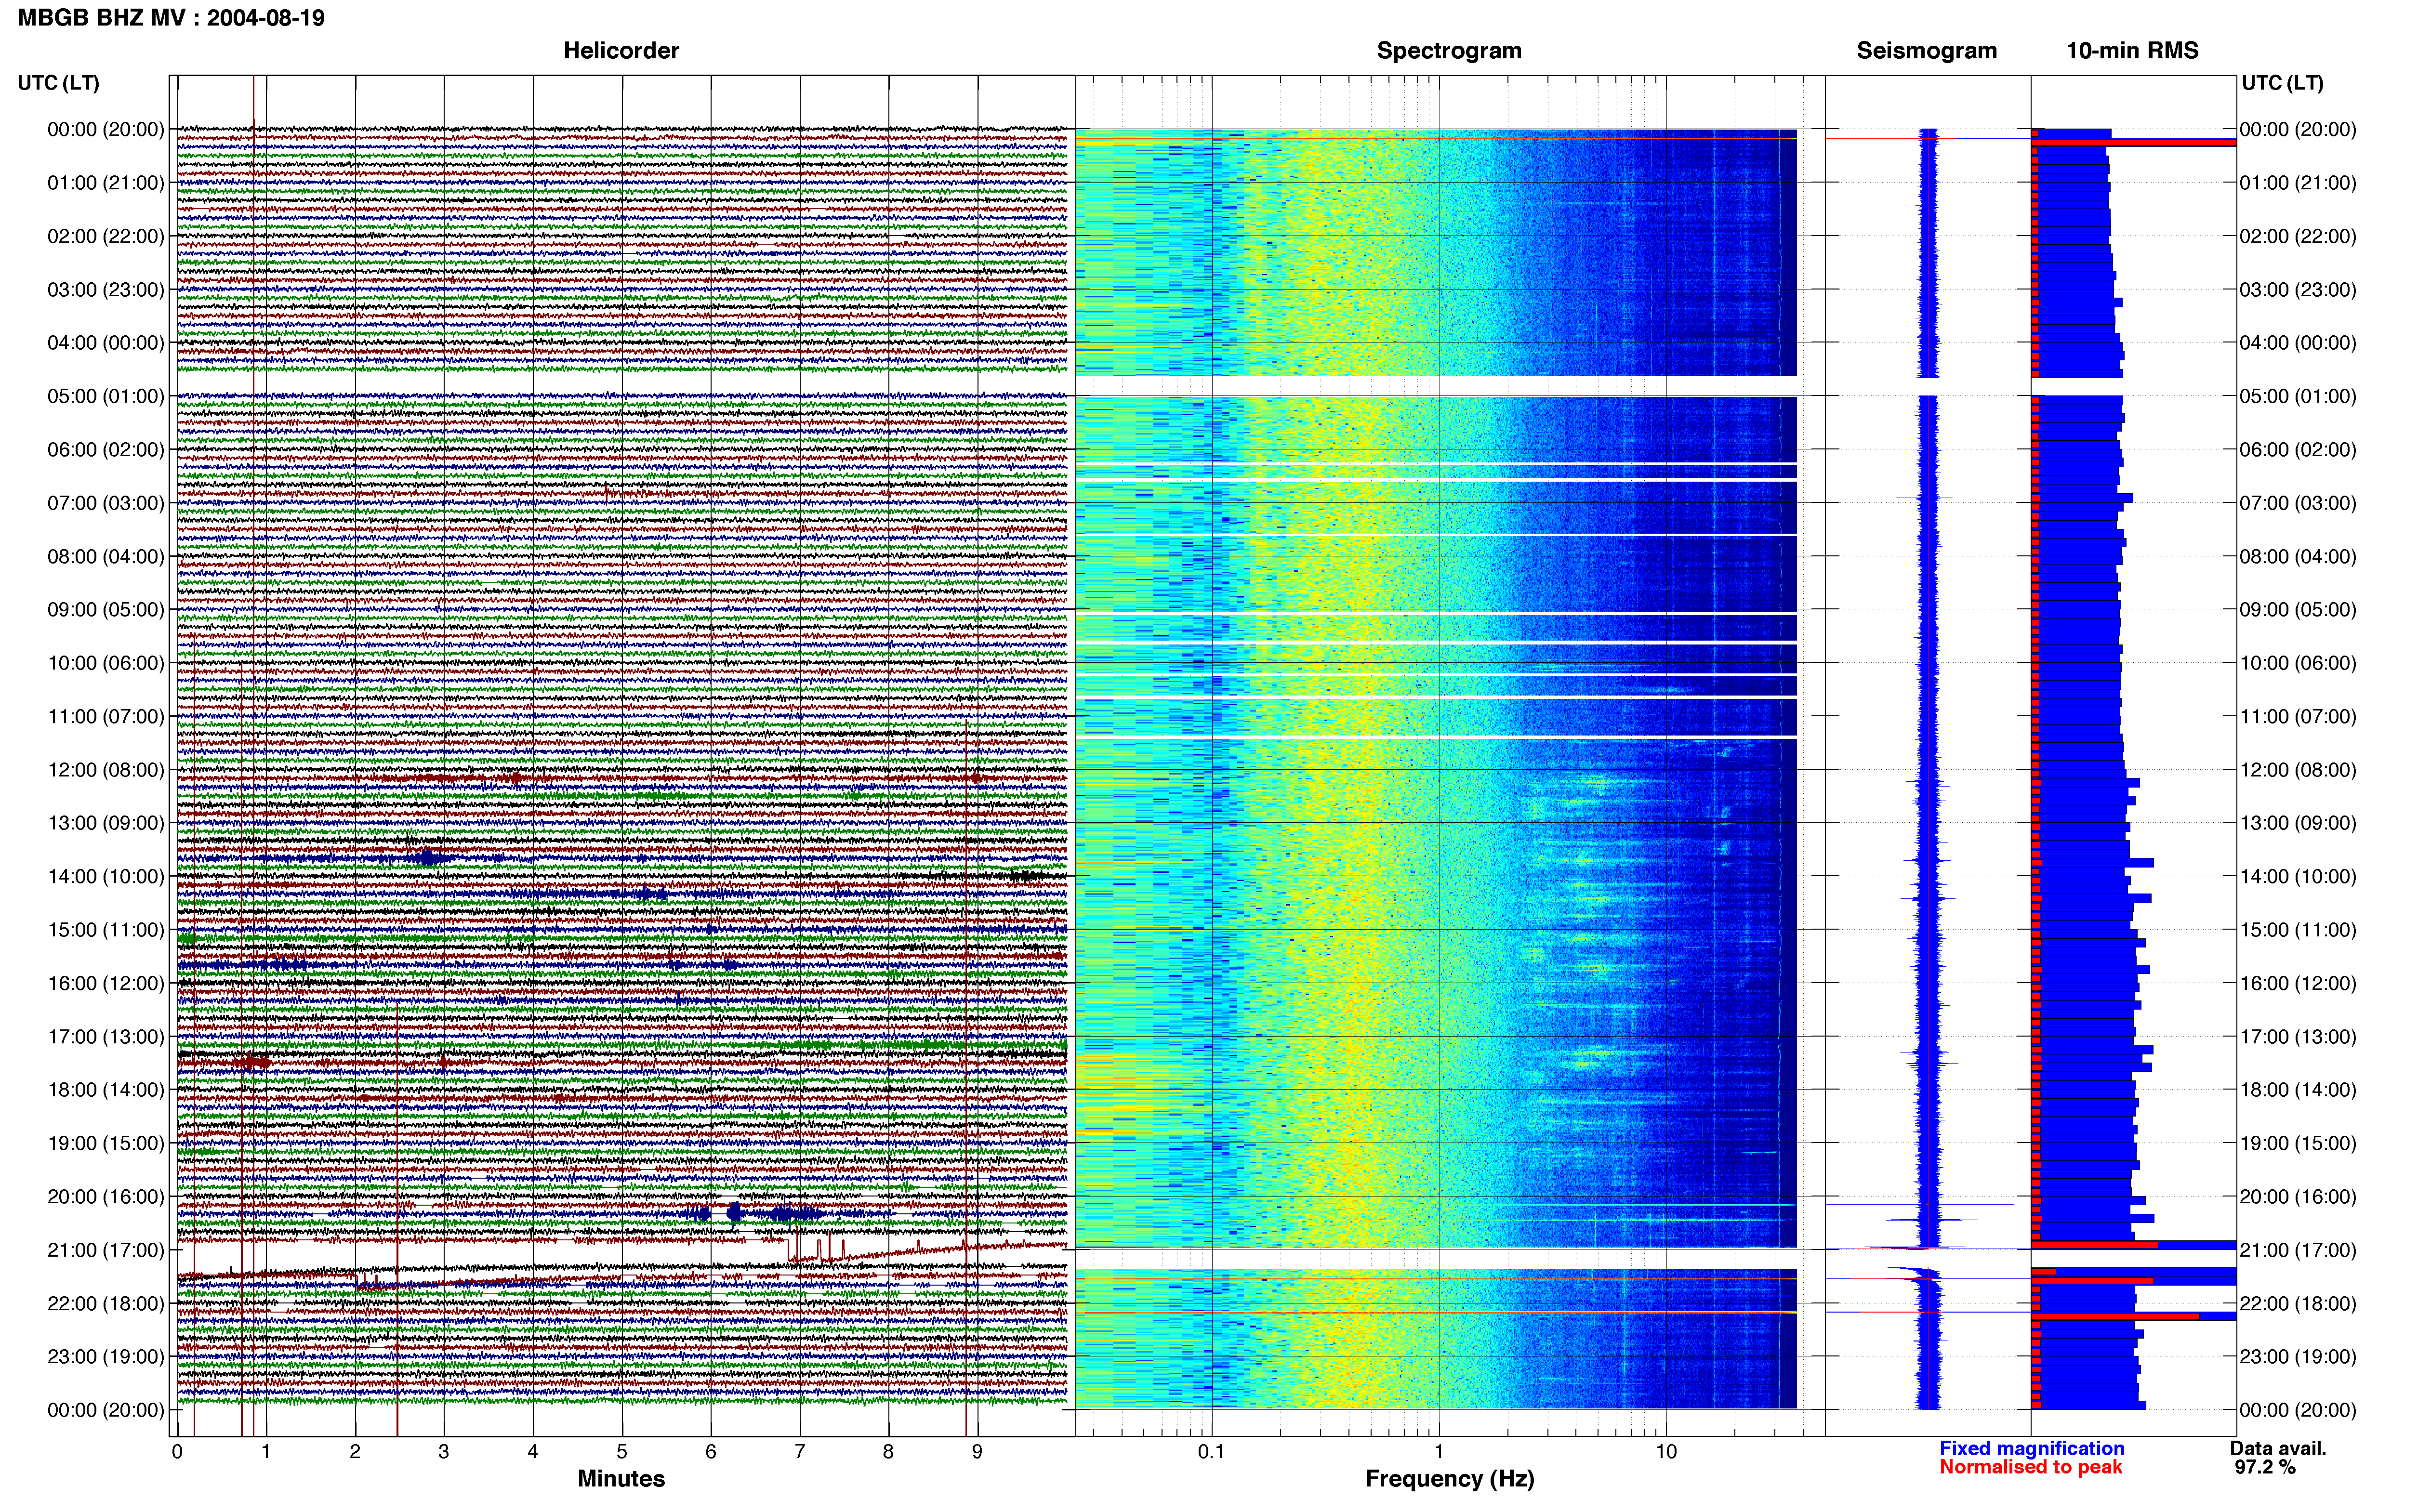Click 'UTC (LT)' label beside the Helicorder
This screenshot has width=2418, height=1512.
59,83
